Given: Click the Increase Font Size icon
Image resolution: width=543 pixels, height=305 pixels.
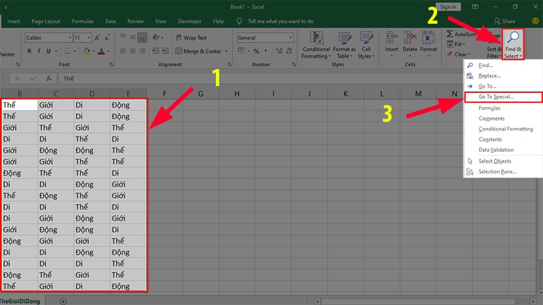Looking at the screenshot, I should [96, 38].
